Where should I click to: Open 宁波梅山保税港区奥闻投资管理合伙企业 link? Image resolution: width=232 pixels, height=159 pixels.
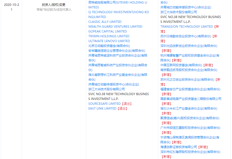click(x=190, y=140)
